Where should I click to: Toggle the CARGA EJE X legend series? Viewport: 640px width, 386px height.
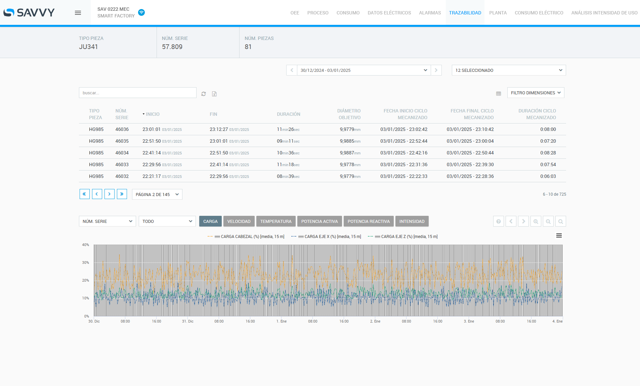(x=332, y=237)
